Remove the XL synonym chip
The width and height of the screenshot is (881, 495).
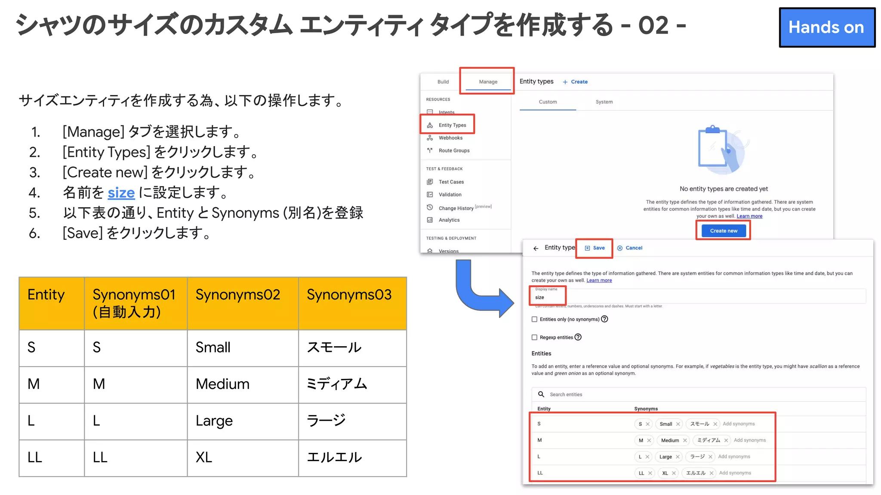click(674, 473)
